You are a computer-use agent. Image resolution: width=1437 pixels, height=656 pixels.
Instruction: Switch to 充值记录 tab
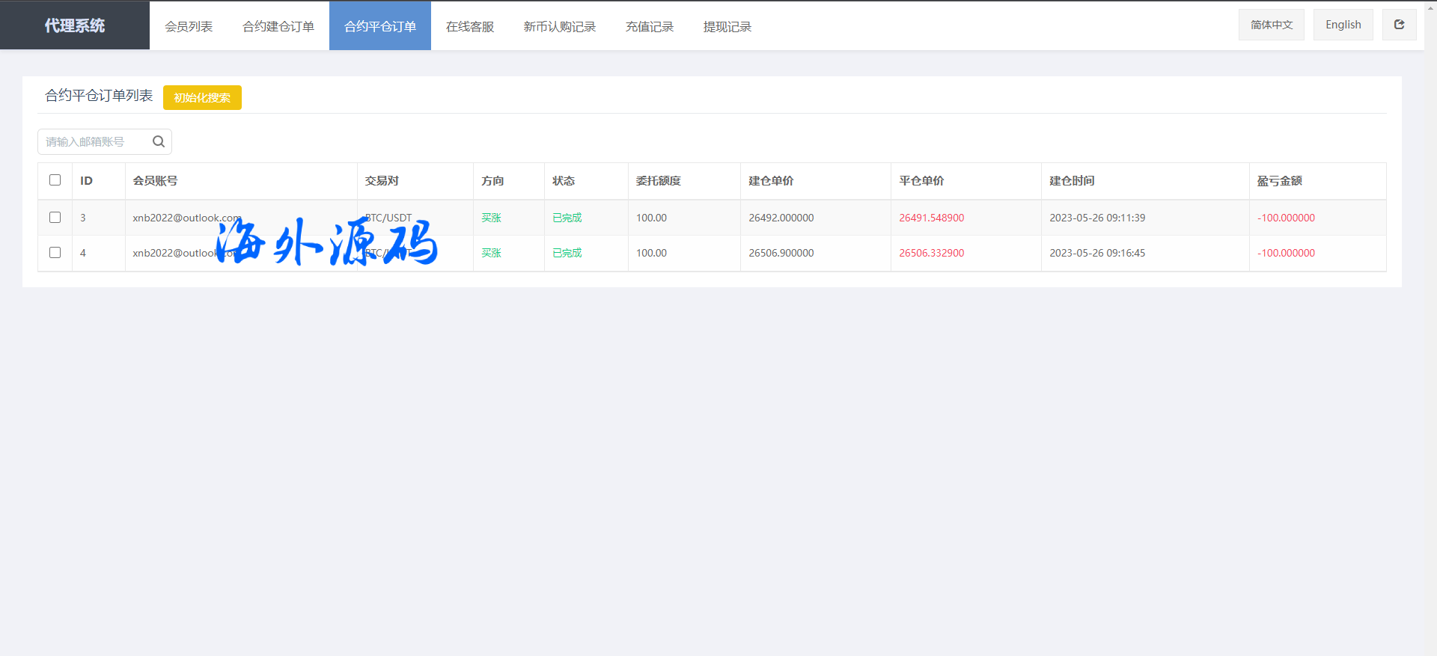(650, 26)
